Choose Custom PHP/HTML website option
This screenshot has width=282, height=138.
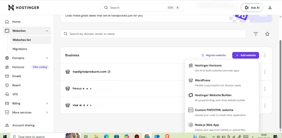coord(222,112)
